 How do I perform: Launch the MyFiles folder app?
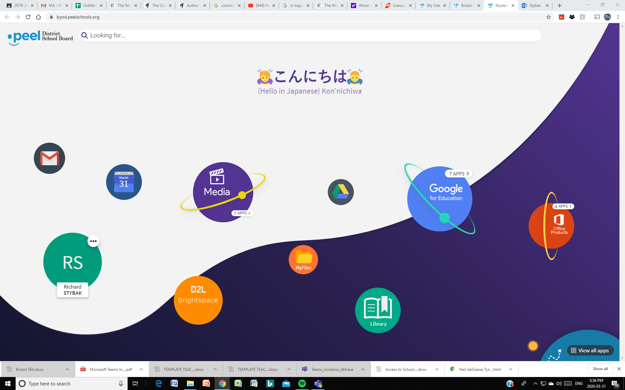(303, 259)
